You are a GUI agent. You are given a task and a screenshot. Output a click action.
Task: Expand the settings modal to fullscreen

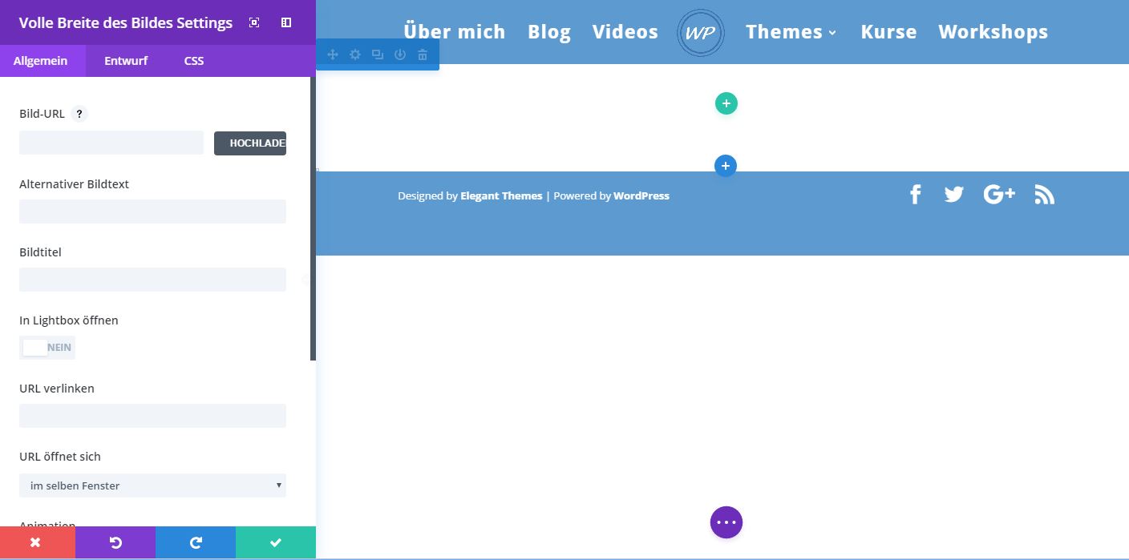[x=254, y=22]
